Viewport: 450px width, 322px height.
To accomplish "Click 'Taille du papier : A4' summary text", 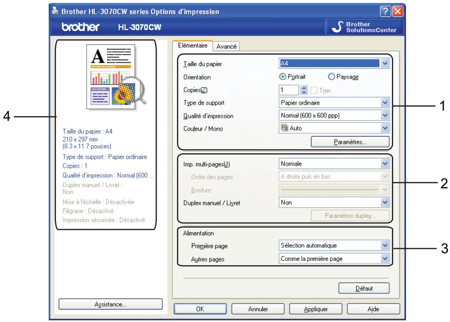I will click(88, 132).
